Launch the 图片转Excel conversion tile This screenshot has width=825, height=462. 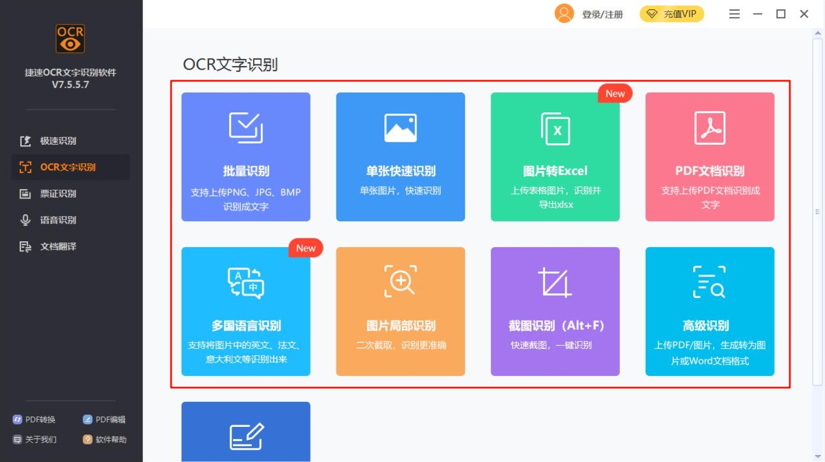click(x=555, y=157)
